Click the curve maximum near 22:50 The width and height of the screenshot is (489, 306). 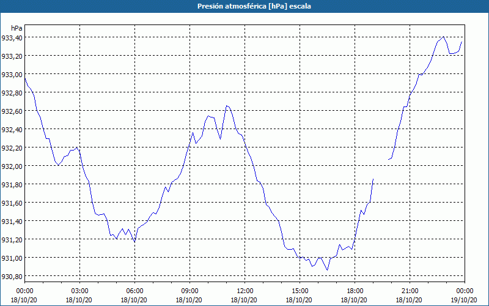click(x=444, y=37)
